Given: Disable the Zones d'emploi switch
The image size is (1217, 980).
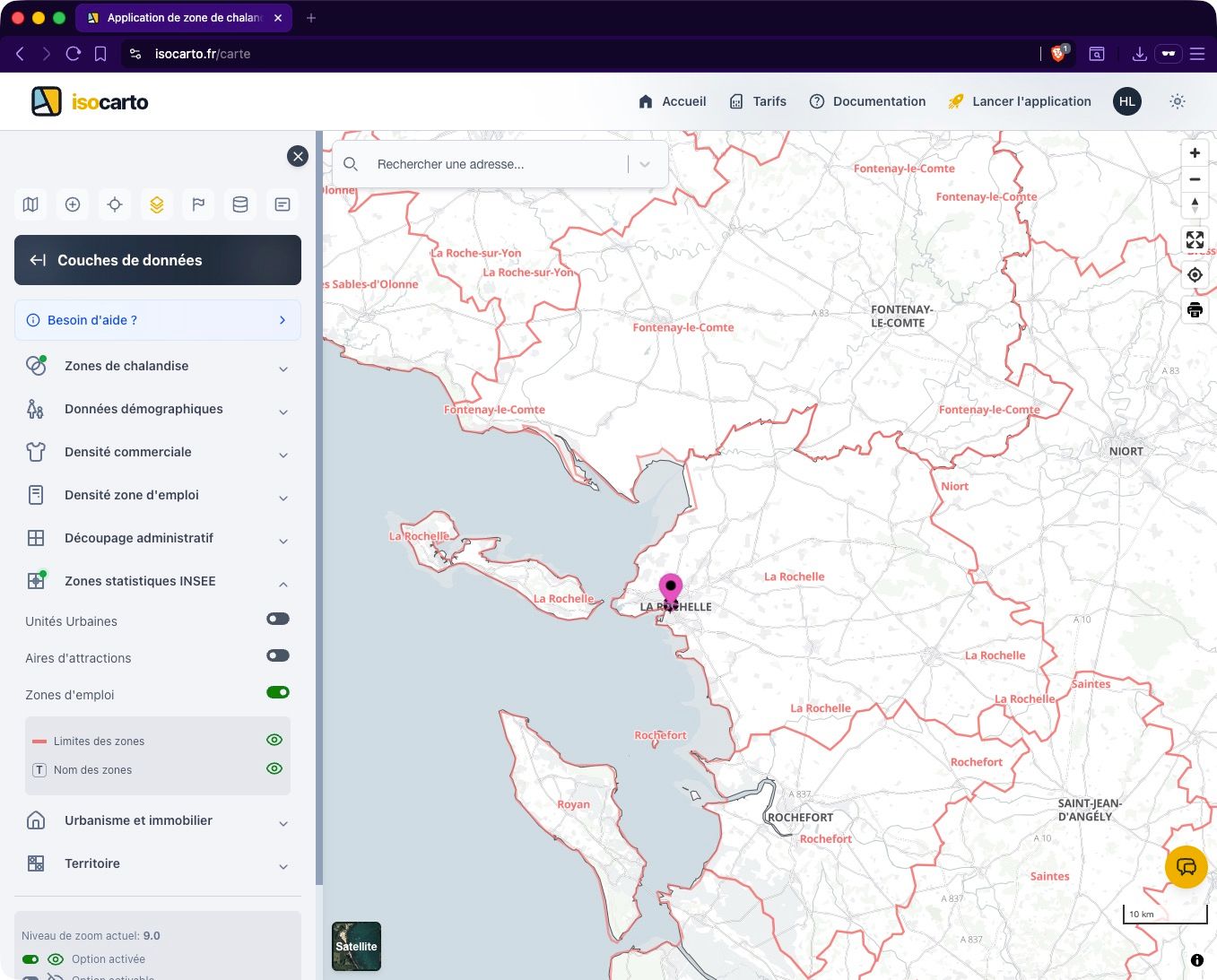Looking at the screenshot, I should tap(278, 692).
